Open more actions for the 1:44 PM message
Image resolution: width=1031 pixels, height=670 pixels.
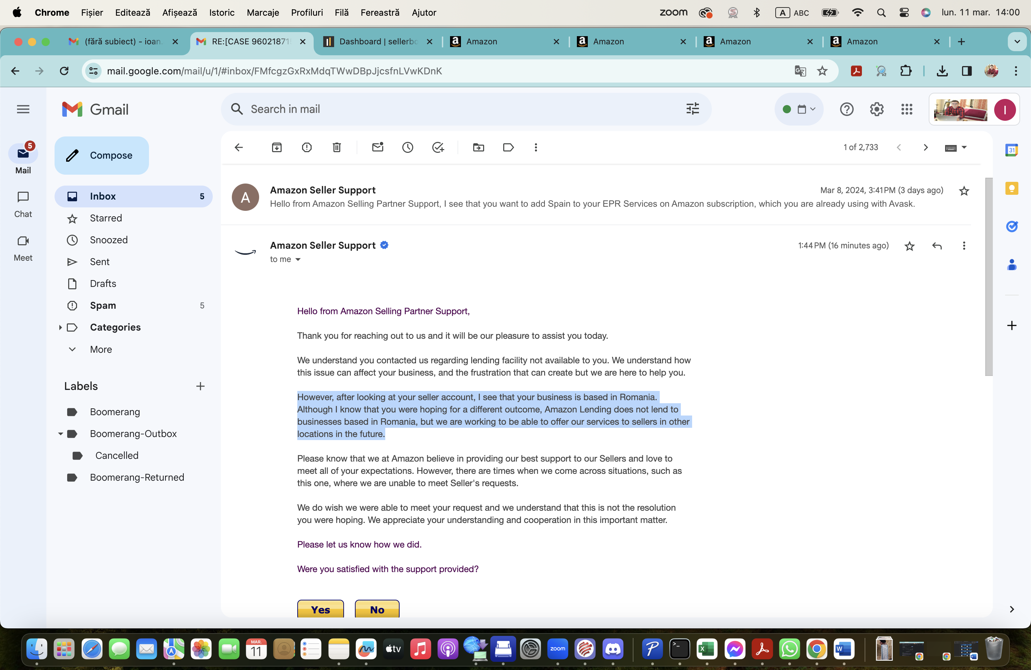coord(964,246)
